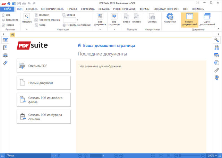This screenshot has width=222, height=158.
Task: Switch to Много-документный mode
Action: 189,19
